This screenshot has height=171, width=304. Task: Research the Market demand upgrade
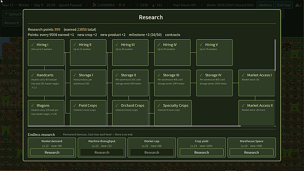tap(52, 153)
